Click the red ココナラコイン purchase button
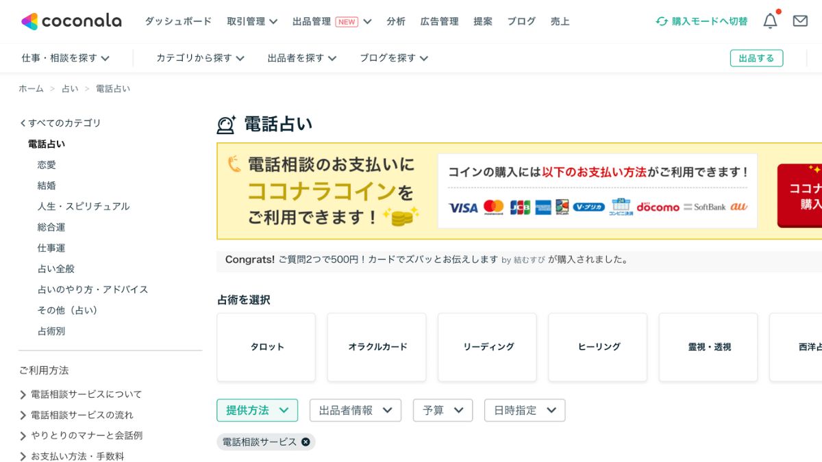This screenshot has width=822, height=462. pos(799,196)
